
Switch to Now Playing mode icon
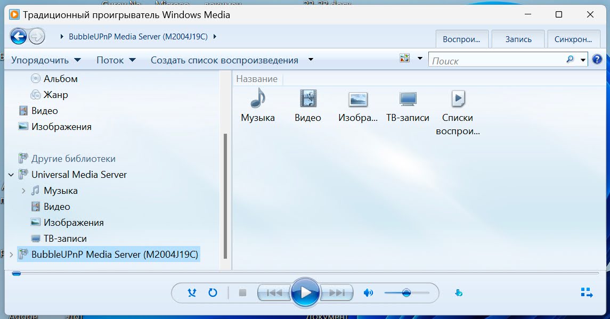(586, 292)
